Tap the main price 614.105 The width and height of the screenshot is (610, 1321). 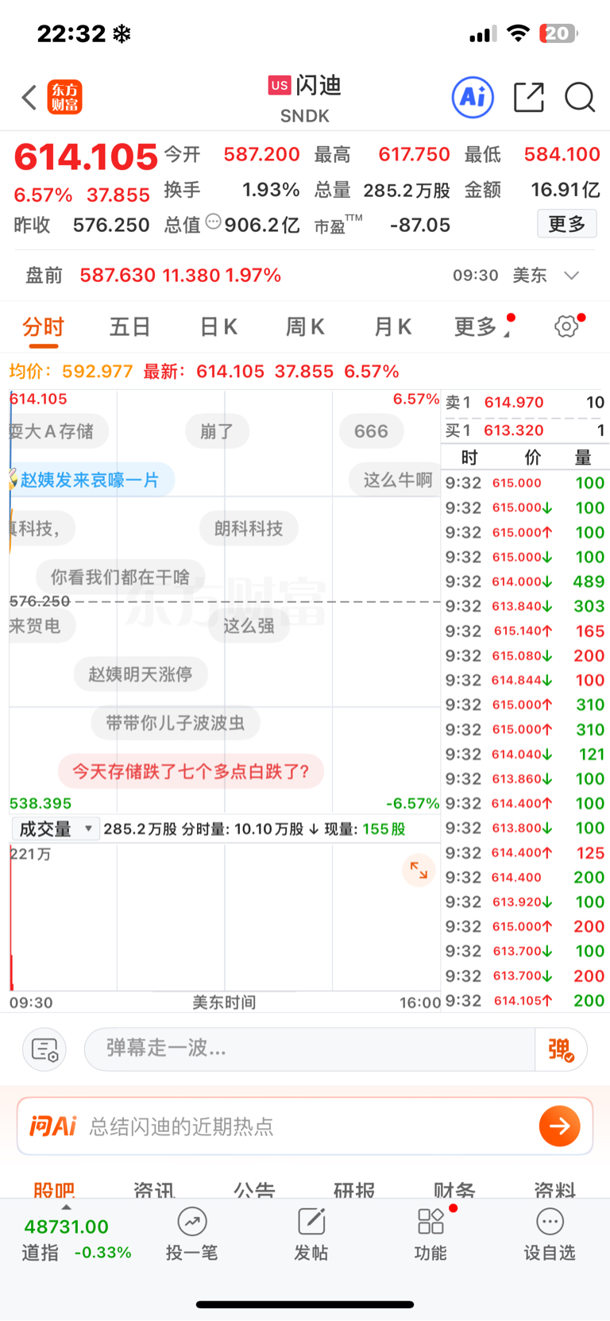click(86, 156)
